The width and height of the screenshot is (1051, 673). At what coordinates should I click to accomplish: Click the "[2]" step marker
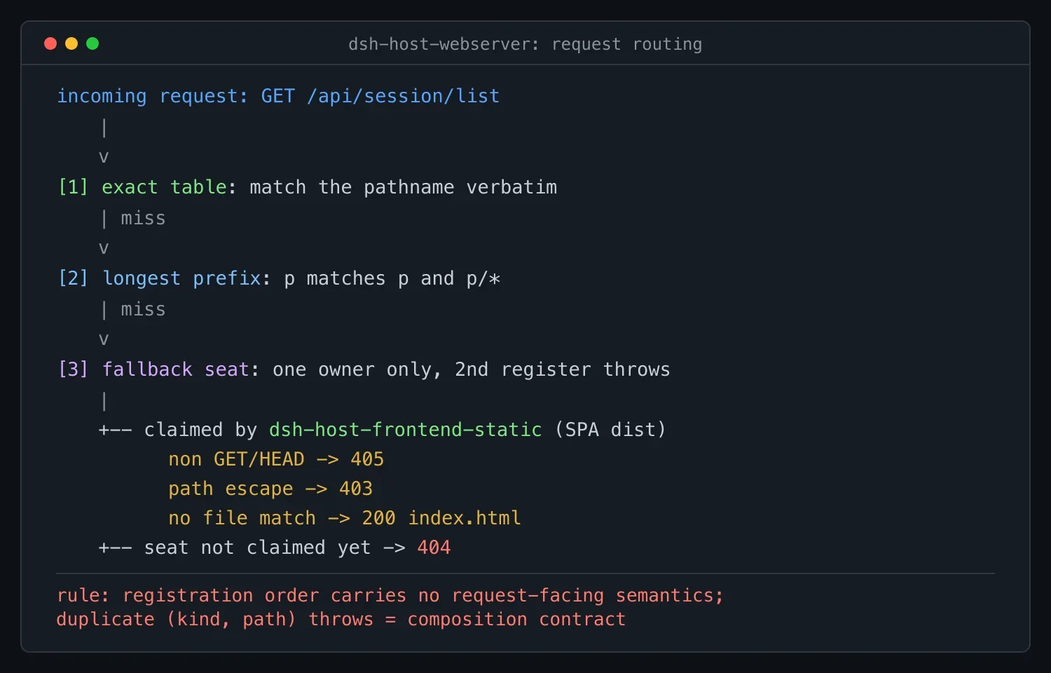click(73, 278)
